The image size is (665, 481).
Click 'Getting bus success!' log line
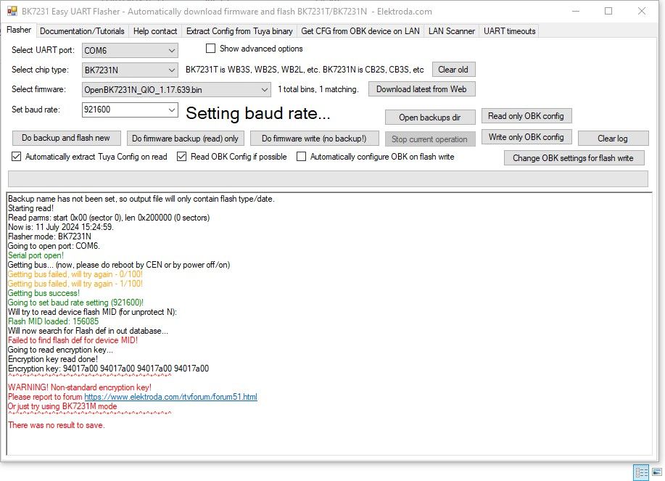tap(44, 293)
